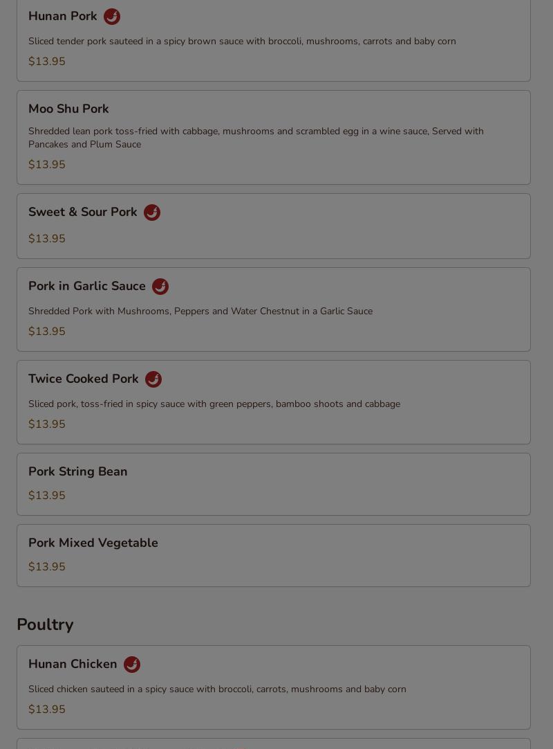The image size is (553, 749).
Task: Click the spicy icon next to Sweet & Sour Pork
Action: point(151,213)
